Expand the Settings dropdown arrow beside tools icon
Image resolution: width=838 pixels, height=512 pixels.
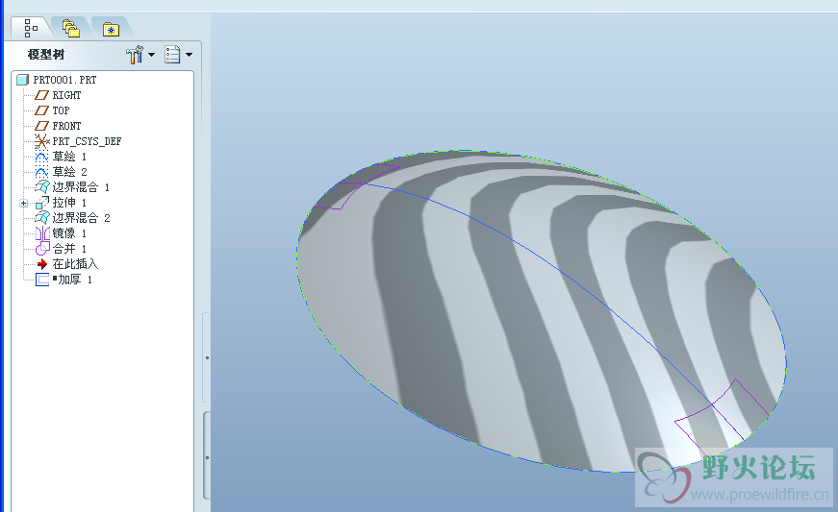pyautogui.click(x=151, y=55)
